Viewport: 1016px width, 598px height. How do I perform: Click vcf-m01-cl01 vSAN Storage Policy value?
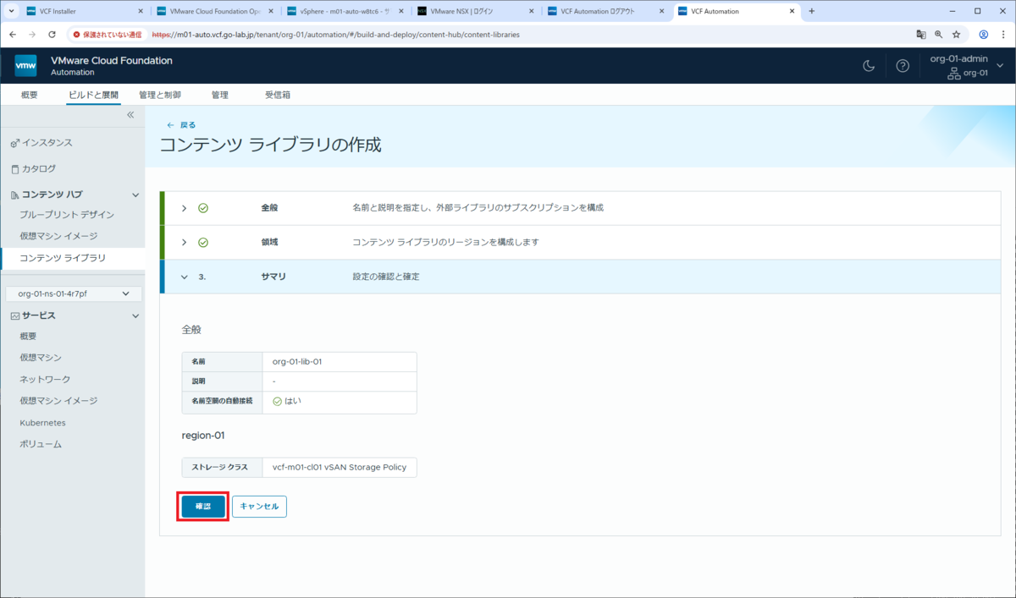340,467
